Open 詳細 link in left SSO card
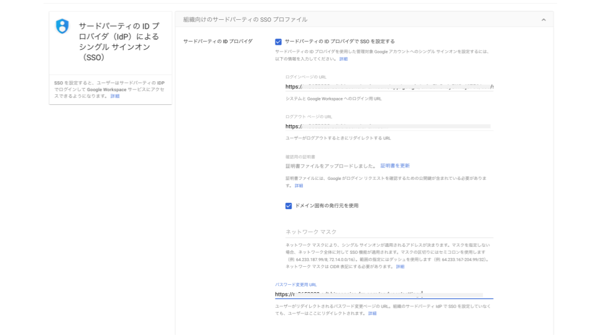The height and width of the screenshot is (335, 597). click(x=115, y=96)
